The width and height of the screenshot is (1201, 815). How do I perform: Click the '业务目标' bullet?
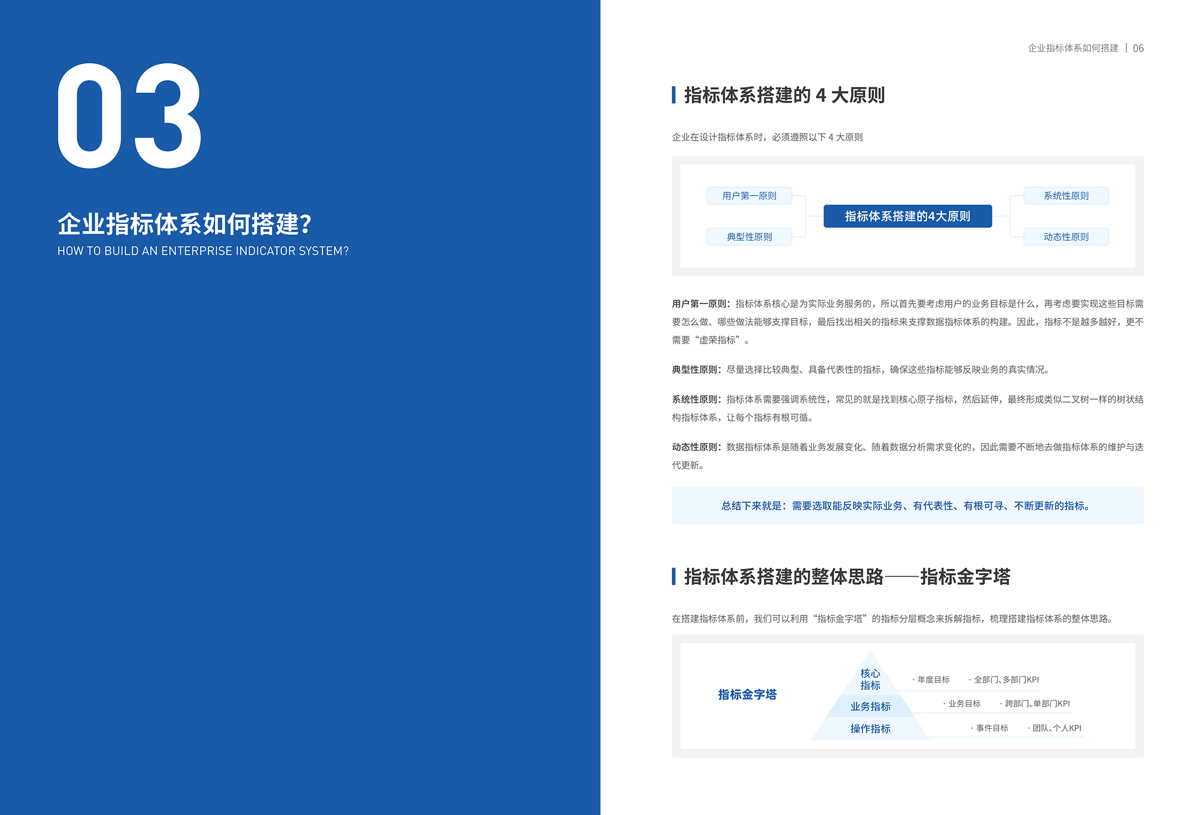[x=962, y=704]
